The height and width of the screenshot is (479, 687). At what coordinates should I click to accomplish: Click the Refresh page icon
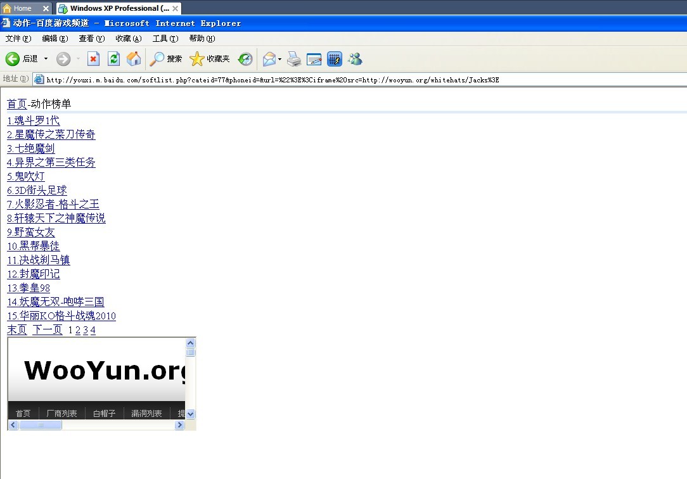pyautogui.click(x=114, y=59)
